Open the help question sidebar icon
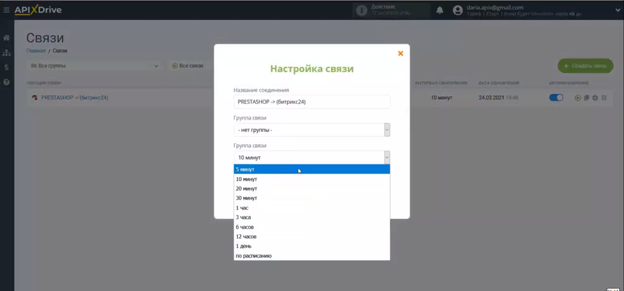 pyautogui.click(x=6, y=82)
